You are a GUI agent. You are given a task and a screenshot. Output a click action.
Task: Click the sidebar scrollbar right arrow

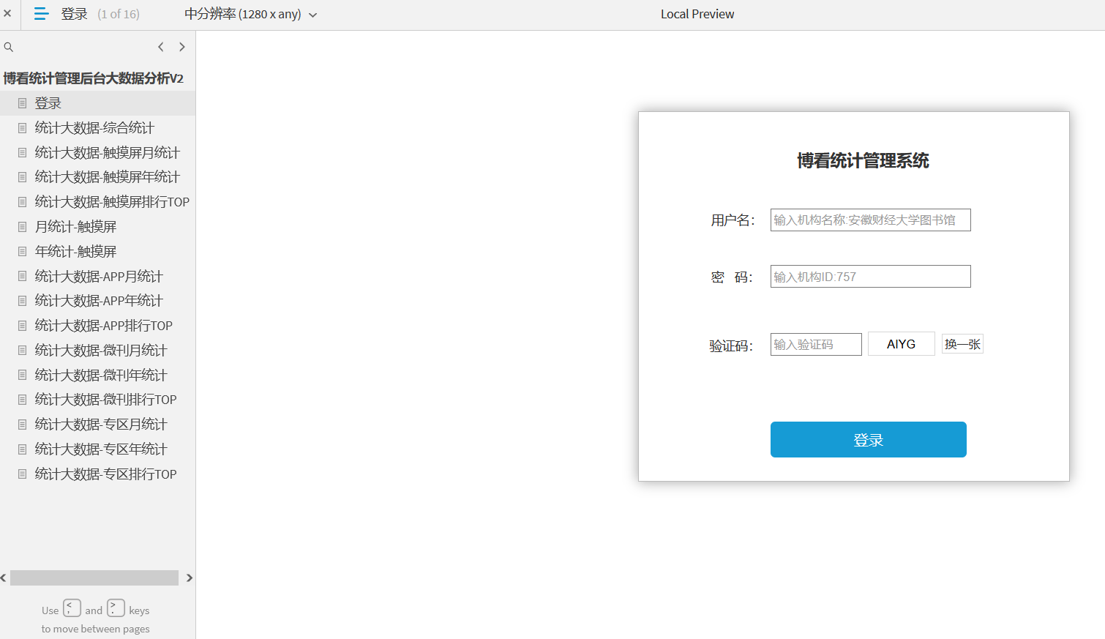190,578
